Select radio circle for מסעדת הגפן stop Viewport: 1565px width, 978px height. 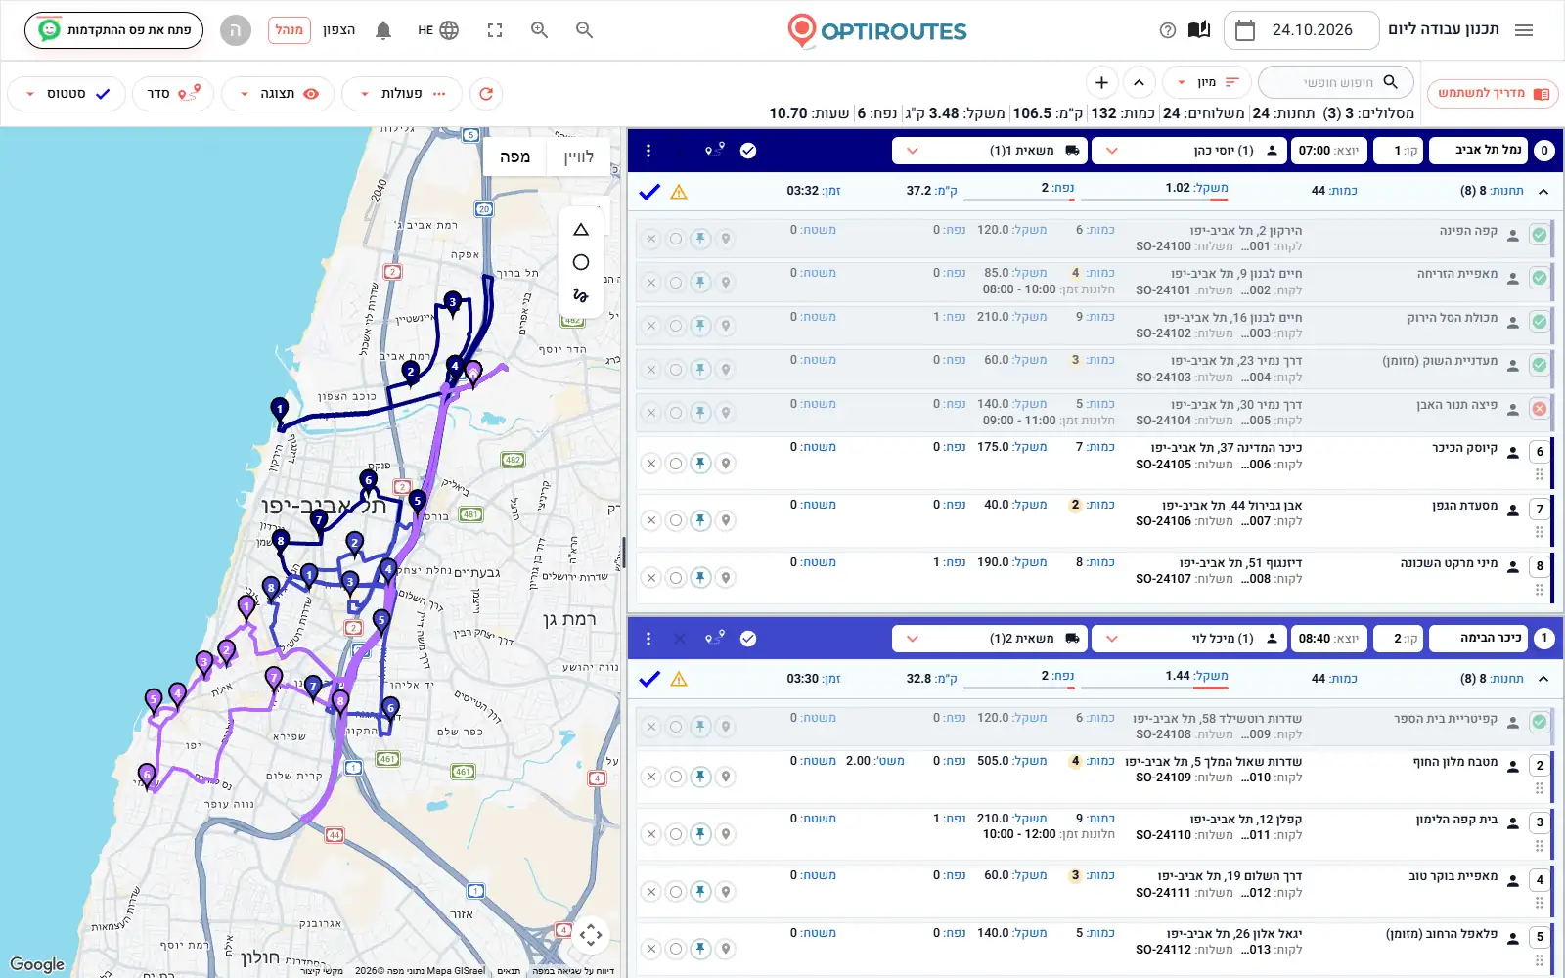[676, 520]
